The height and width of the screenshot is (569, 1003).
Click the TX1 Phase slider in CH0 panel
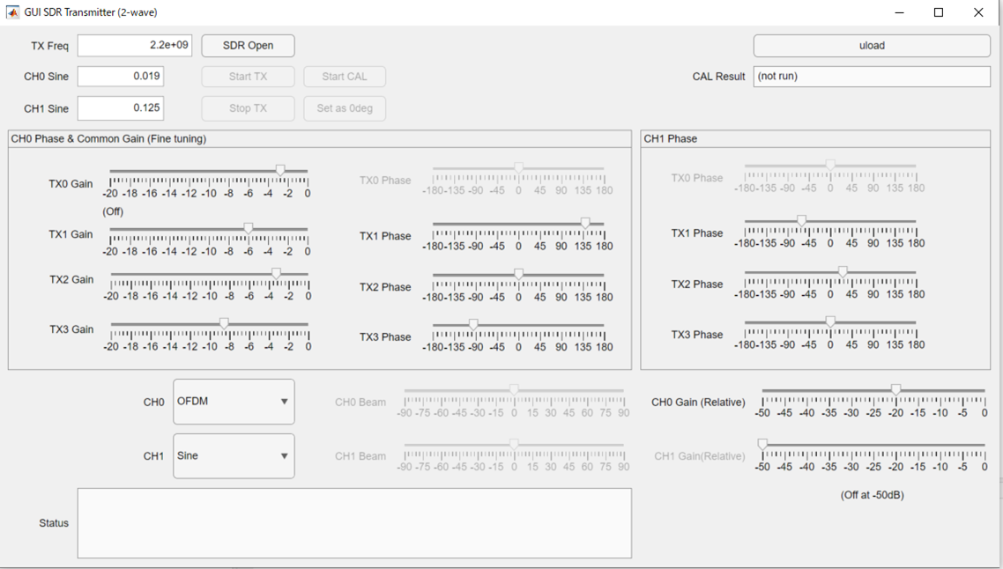585,224
